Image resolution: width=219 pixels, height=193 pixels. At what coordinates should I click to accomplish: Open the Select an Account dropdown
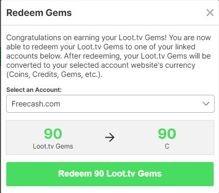[x=110, y=104]
